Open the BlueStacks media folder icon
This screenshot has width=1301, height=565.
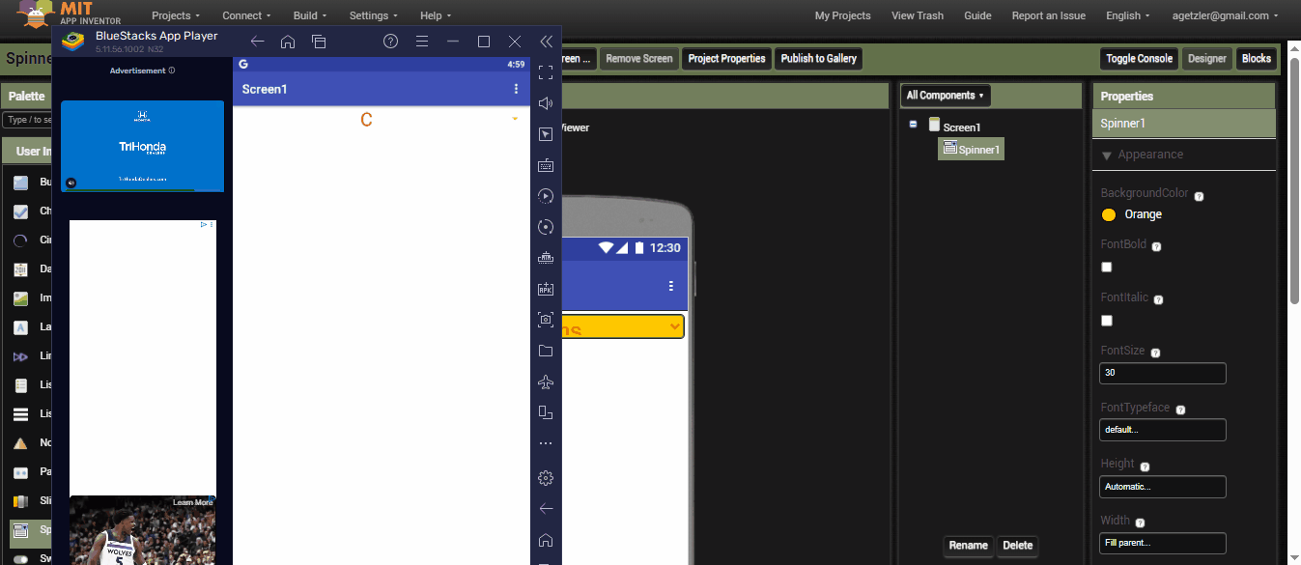coord(546,351)
